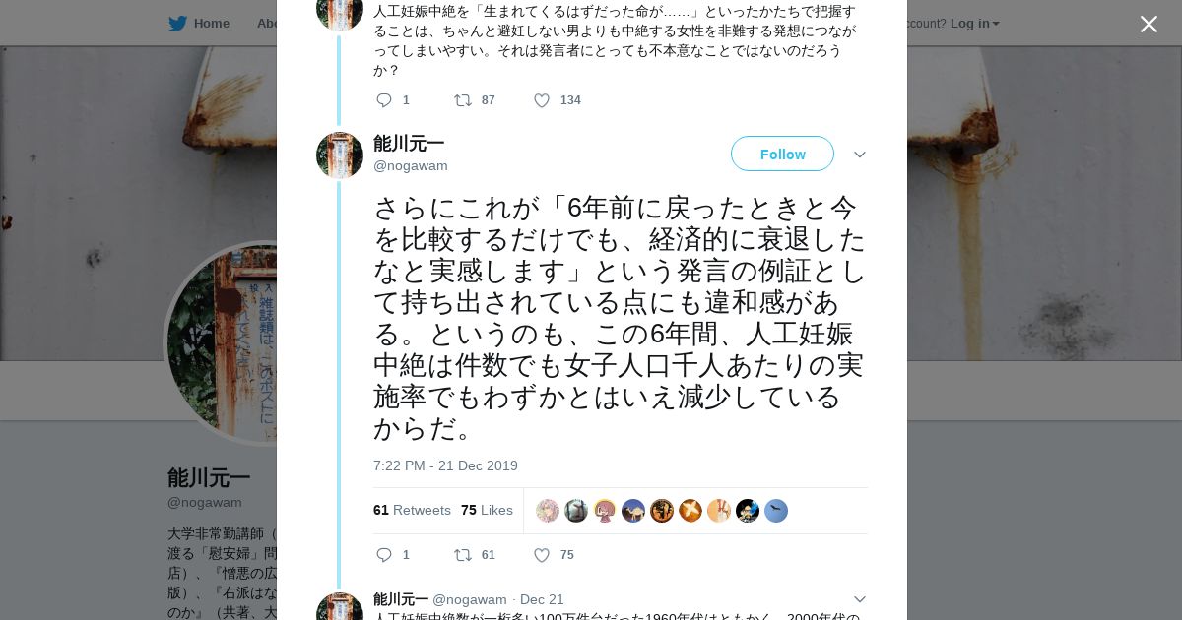Open the 61 Retweets list

tap(412, 510)
